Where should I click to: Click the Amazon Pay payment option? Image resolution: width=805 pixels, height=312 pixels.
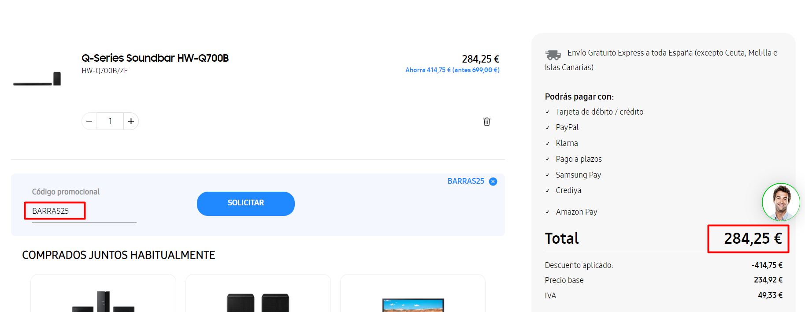click(576, 212)
